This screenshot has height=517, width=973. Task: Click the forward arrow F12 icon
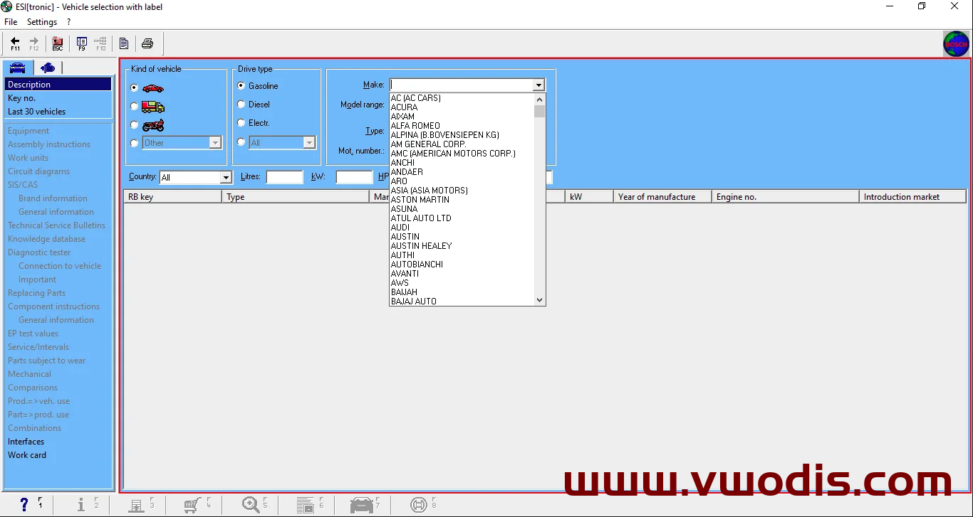point(33,44)
